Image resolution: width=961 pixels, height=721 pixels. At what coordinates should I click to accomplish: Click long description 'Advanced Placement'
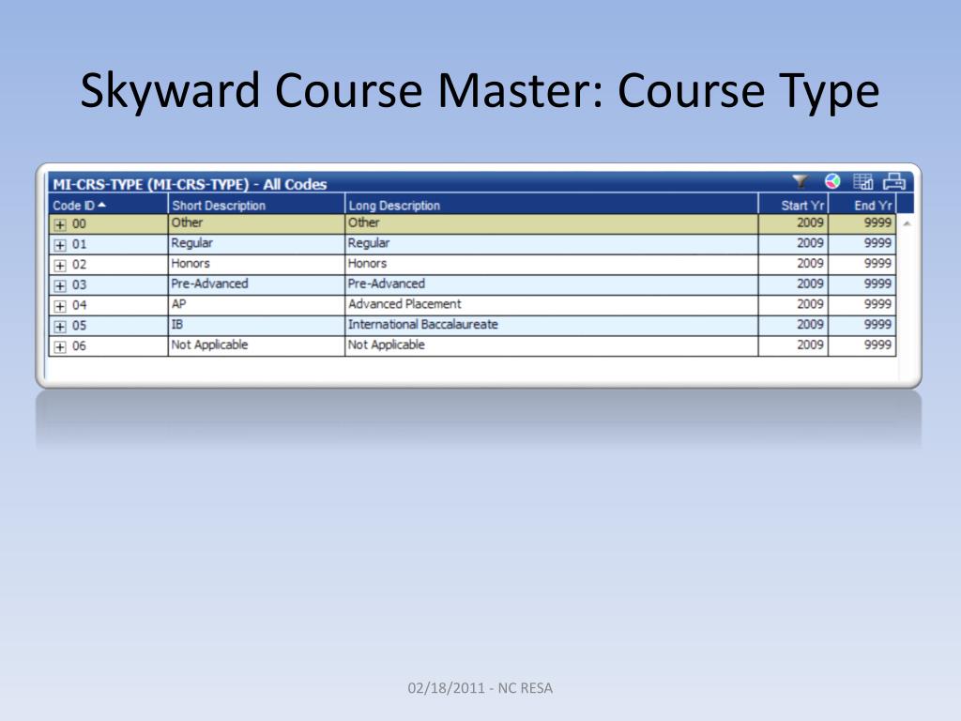tap(404, 303)
